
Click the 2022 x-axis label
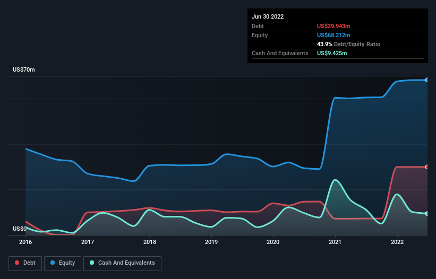coord(397,242)
